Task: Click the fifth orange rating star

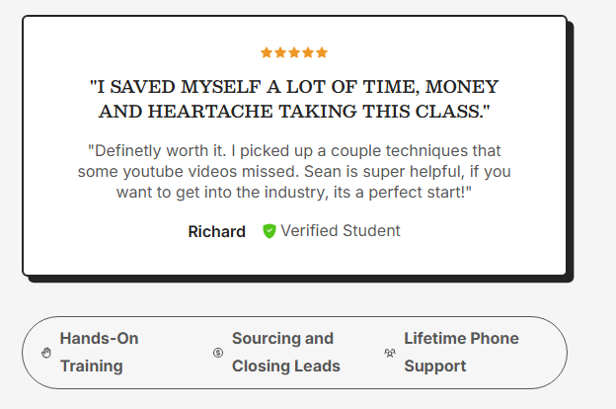Action: 322,52
